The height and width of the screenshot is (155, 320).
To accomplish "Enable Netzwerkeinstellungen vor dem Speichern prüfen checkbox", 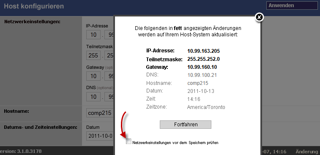I will click(129, 141).
